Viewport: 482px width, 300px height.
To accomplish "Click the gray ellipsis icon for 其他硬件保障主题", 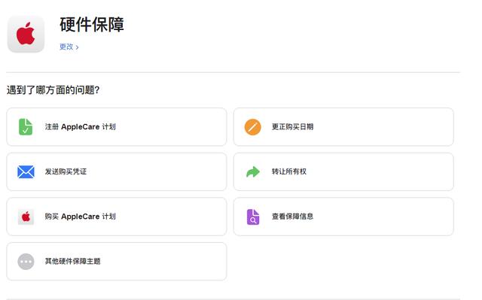I will [x=26, y=262].
